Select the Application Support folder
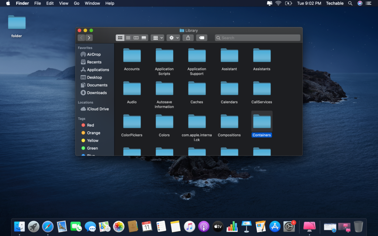The height and width of the screenshot is (236, 378). [197, 56]
